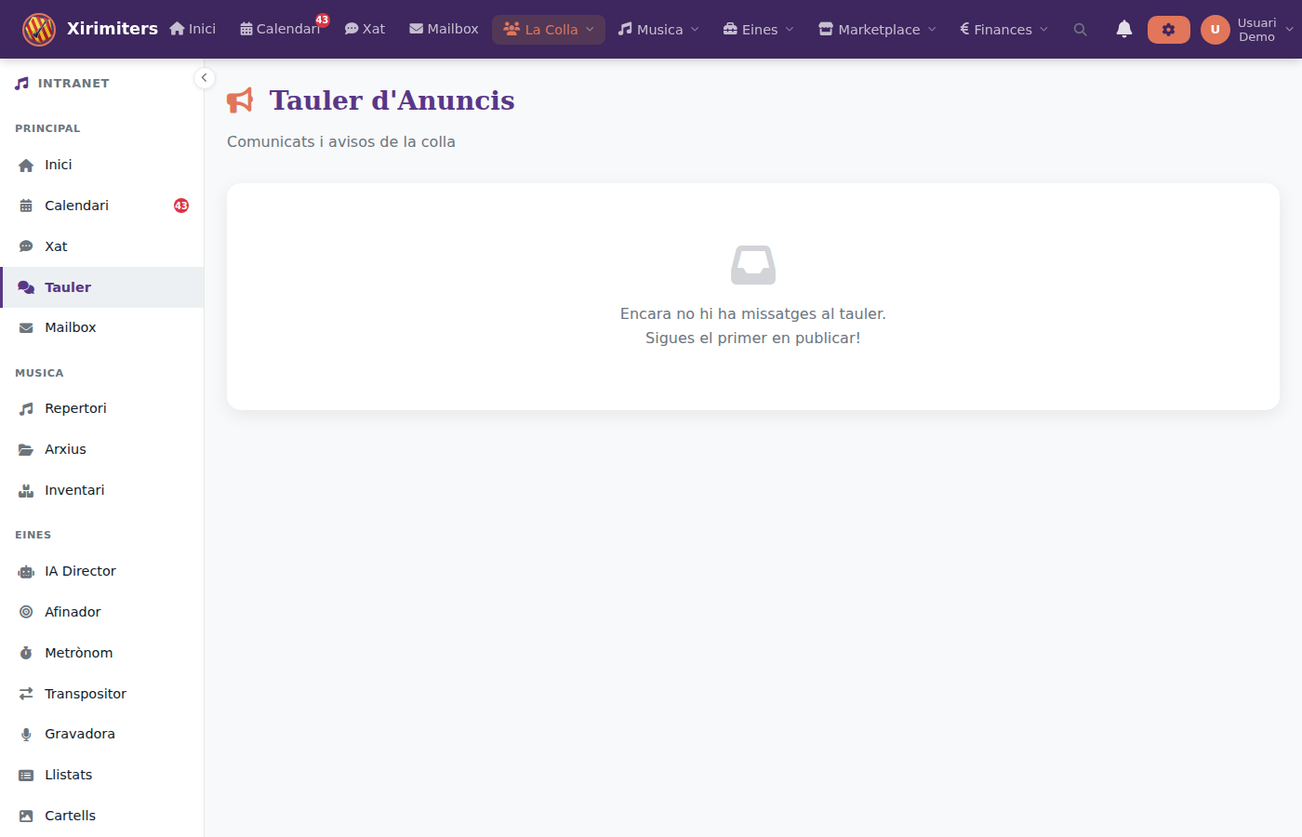Open Repertori from the sidebar
1302x837 pixels.
pyautogui.click(x=75, y=408)
